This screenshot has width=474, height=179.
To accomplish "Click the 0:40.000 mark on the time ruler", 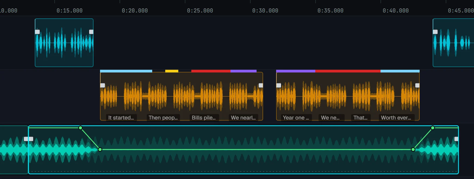I will pos(395,11).
